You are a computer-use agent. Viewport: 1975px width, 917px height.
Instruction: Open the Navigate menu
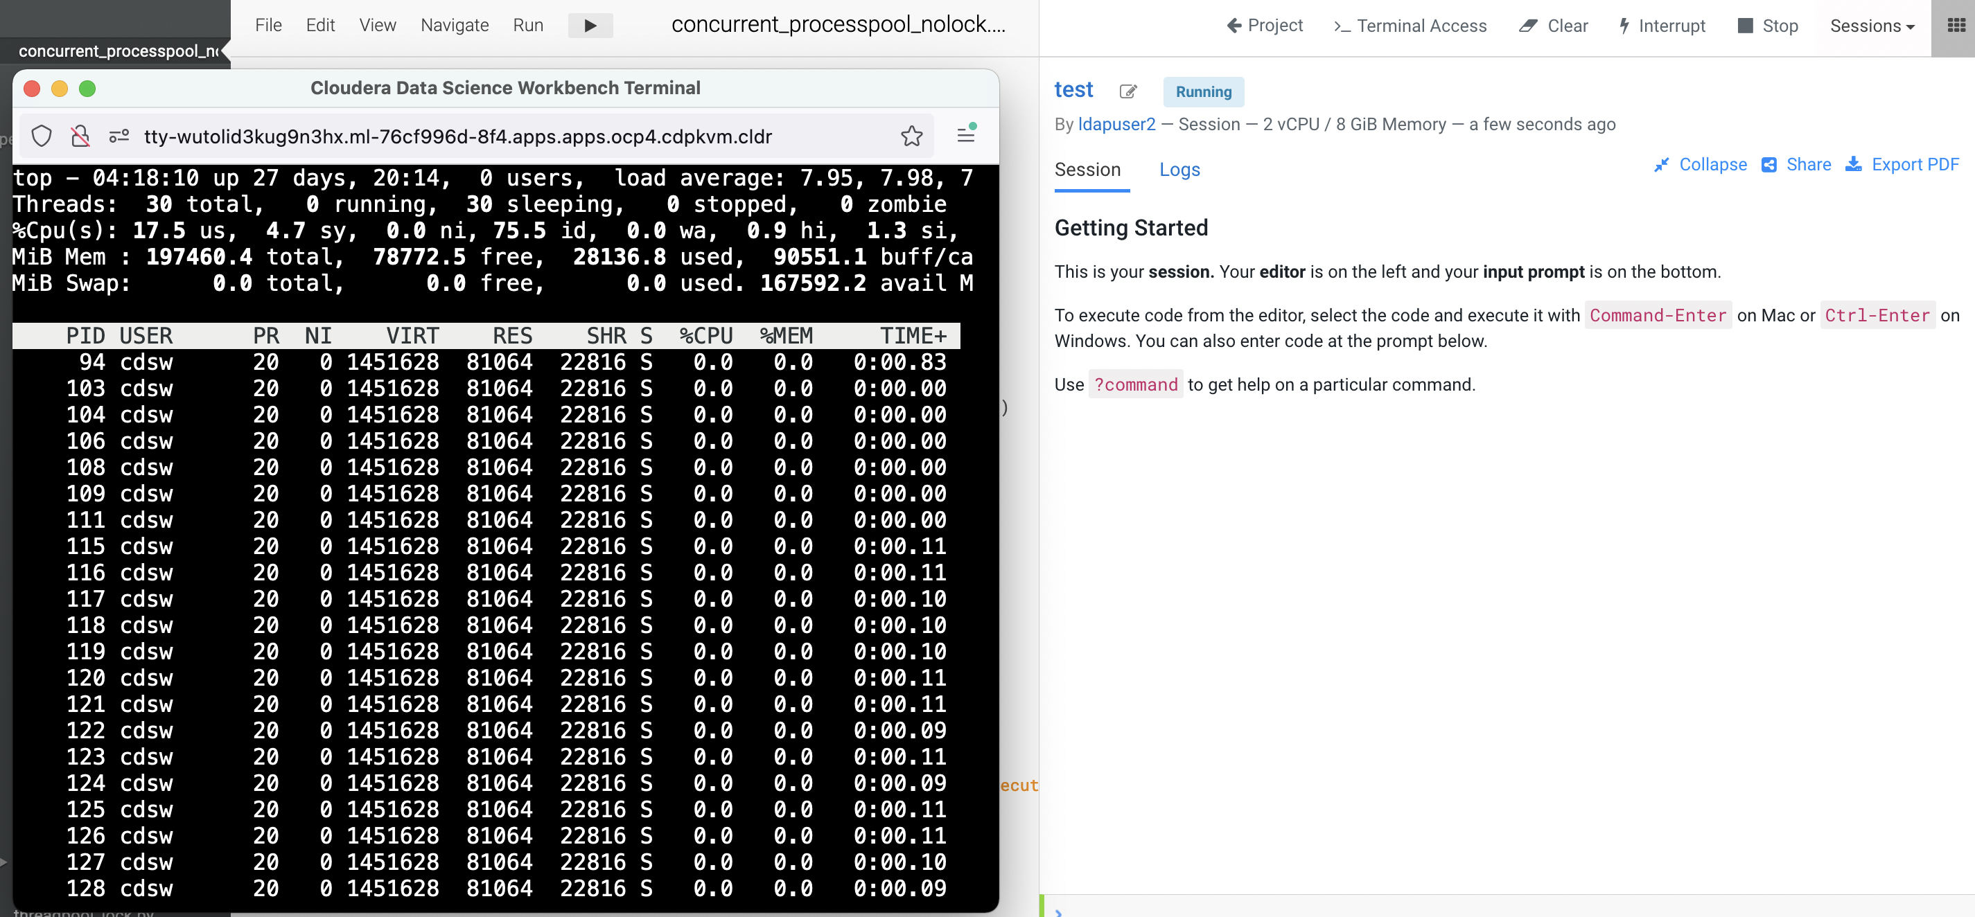(454, 26)
